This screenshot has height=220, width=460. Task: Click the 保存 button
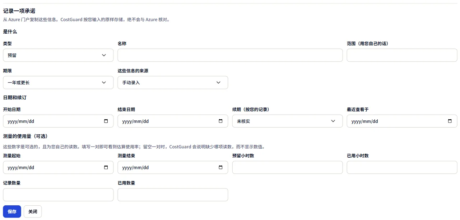click(x=12, y=211)
